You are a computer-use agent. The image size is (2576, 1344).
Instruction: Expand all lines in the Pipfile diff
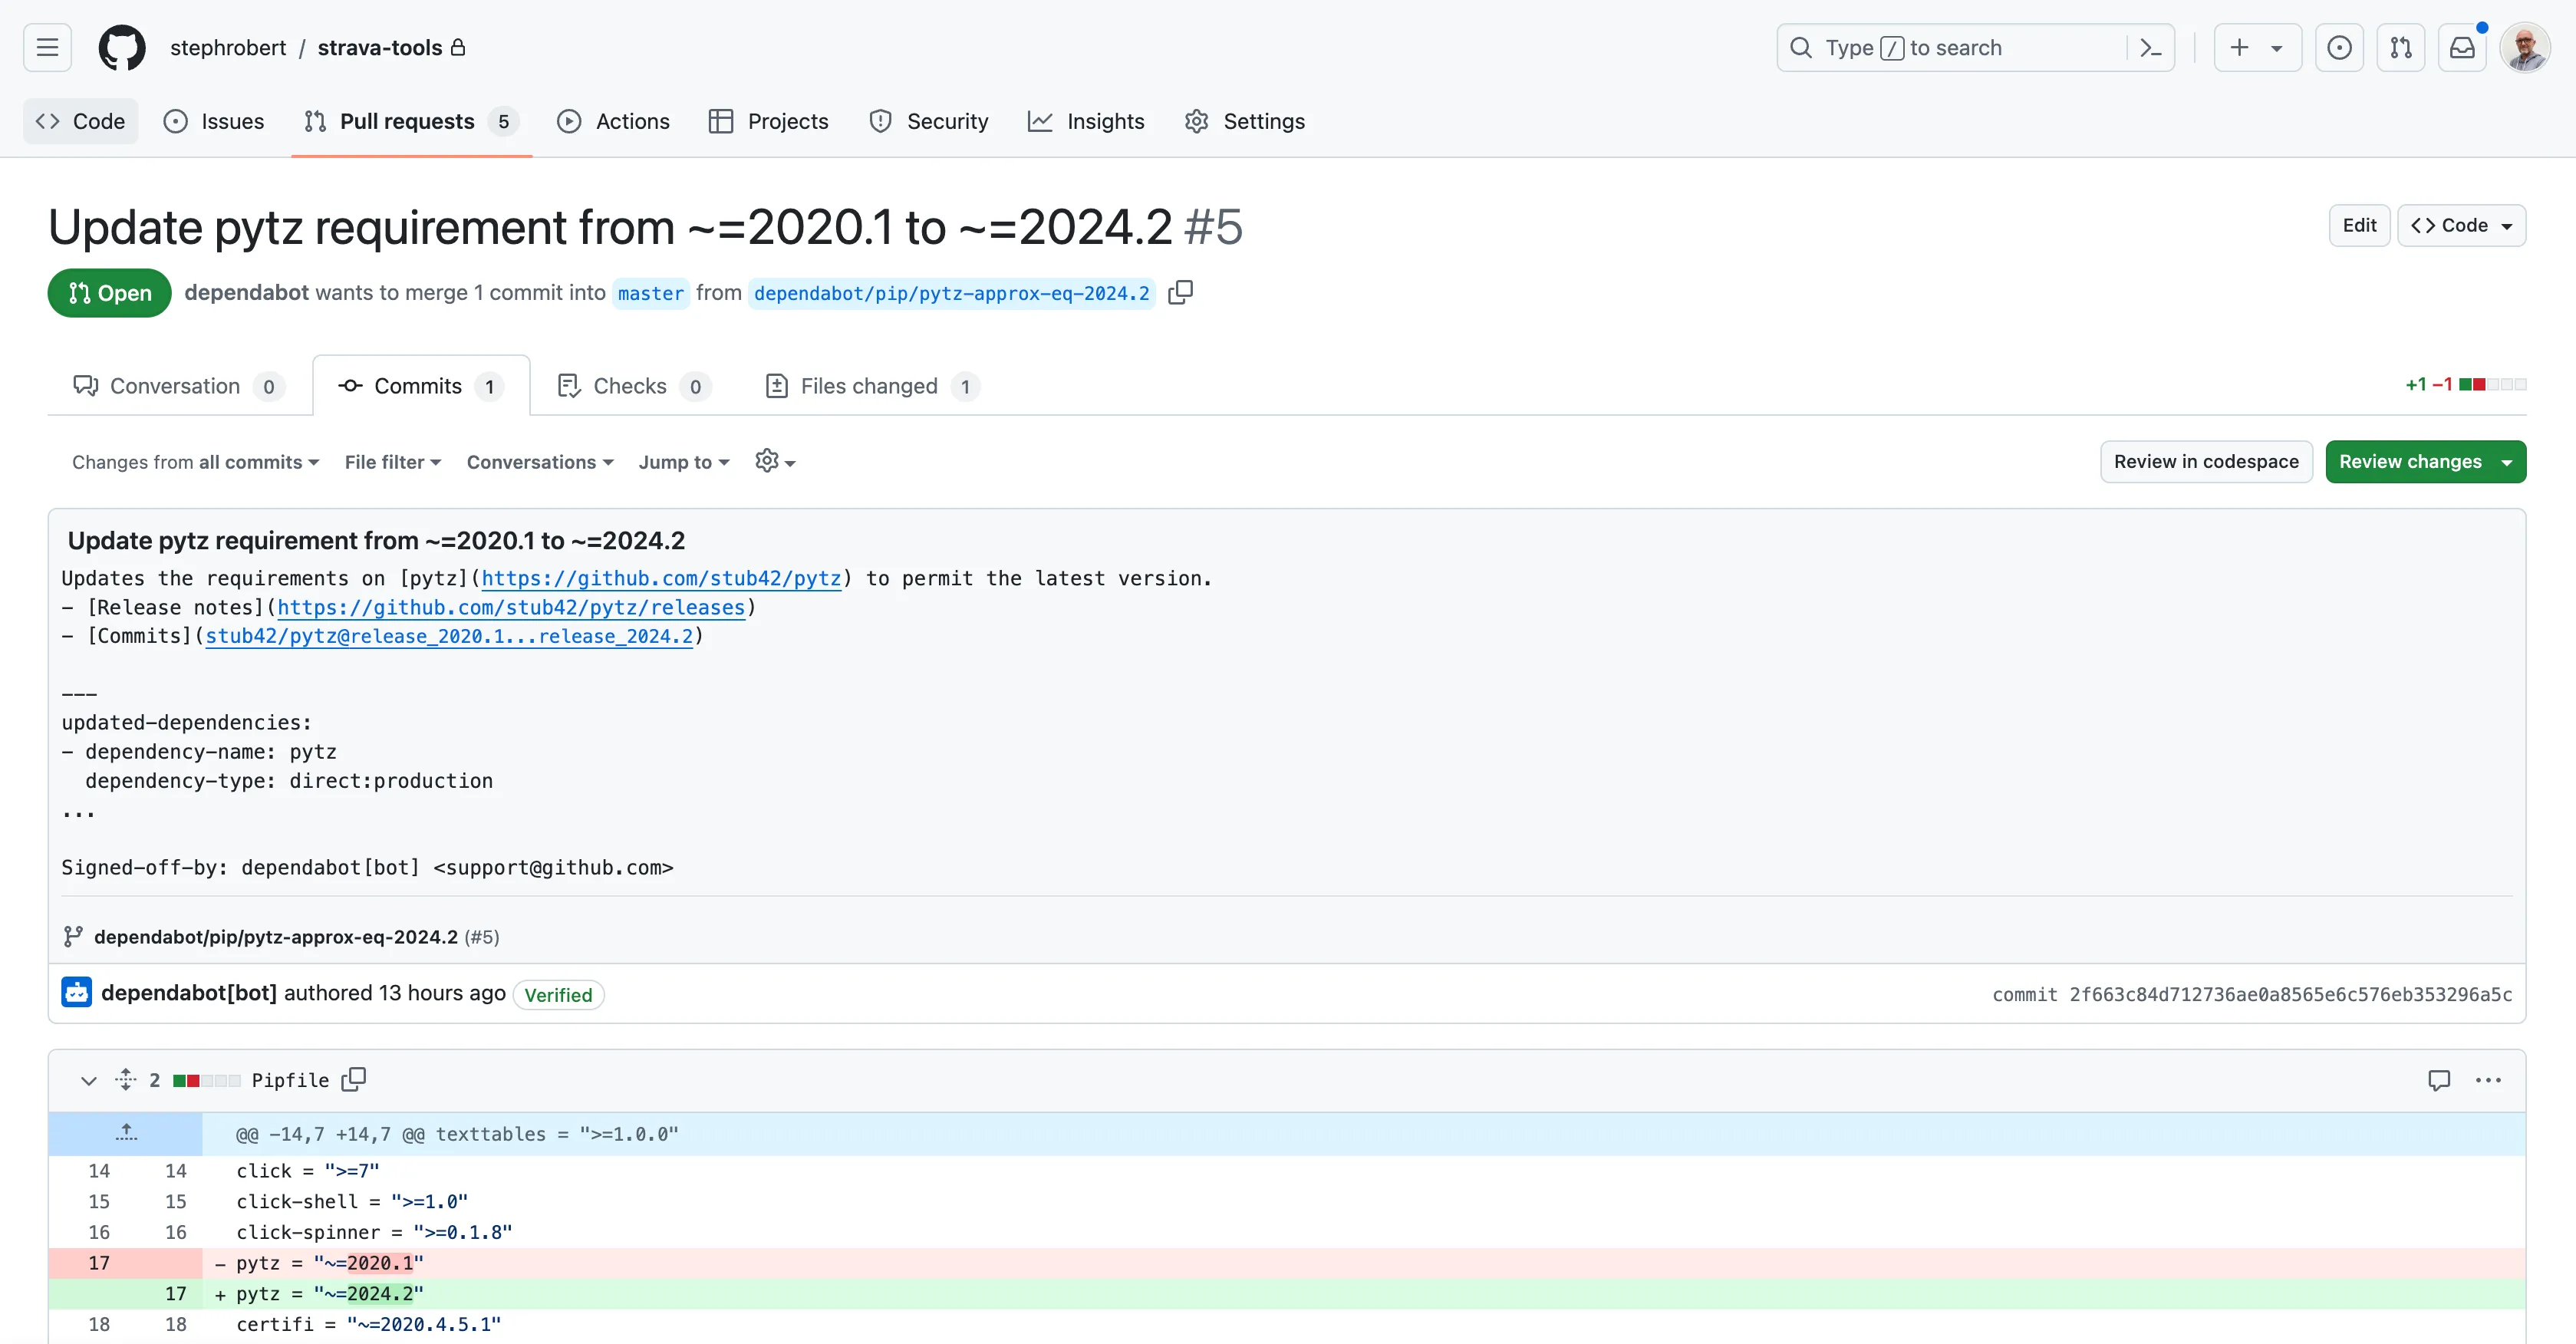pos(126,1080)
